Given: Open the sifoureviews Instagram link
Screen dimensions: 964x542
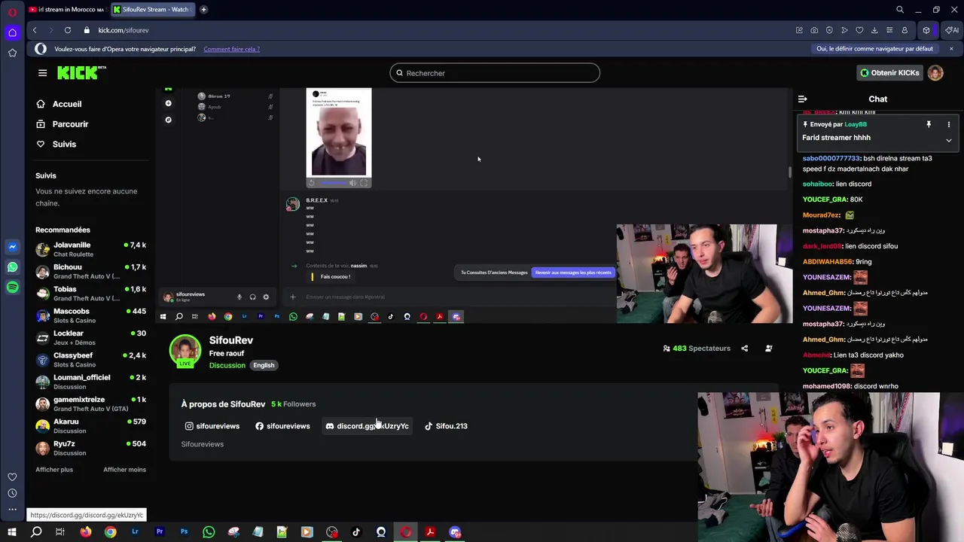Looking at the screenshot, I should click(212, 426).
